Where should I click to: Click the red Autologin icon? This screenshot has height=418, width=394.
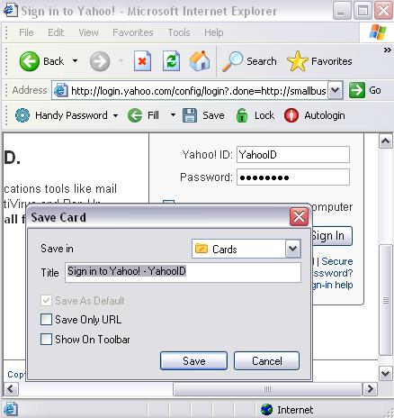291,115
